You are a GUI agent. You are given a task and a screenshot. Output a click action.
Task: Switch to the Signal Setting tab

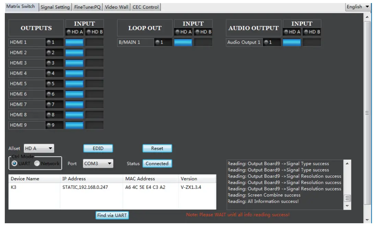click(x=55, y=6)
